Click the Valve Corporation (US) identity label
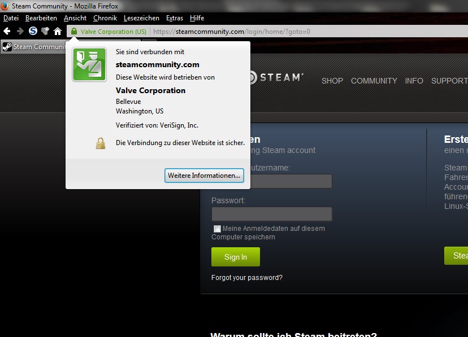 [114, 32]
